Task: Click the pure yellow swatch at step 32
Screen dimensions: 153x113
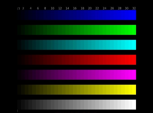Action: [134, 90]
